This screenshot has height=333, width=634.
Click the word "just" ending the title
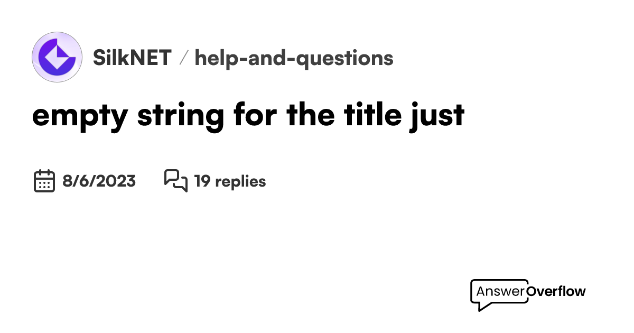438,116
